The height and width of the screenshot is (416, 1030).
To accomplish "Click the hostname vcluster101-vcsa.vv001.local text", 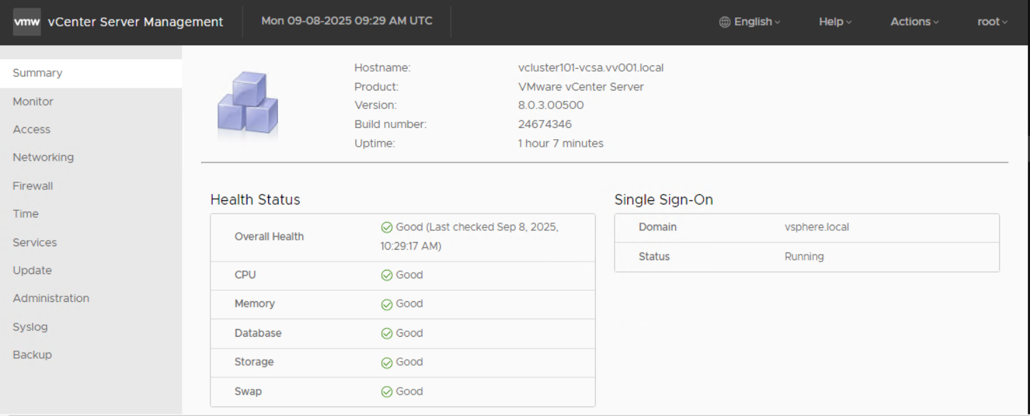I will coord(590,68).
